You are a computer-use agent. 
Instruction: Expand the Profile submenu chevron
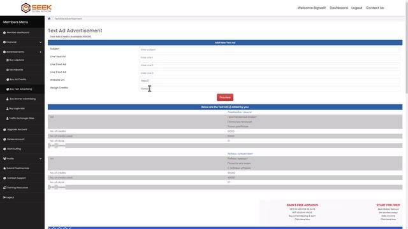point(40,158)
